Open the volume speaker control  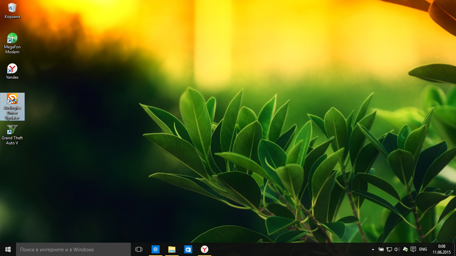(397, 249)
